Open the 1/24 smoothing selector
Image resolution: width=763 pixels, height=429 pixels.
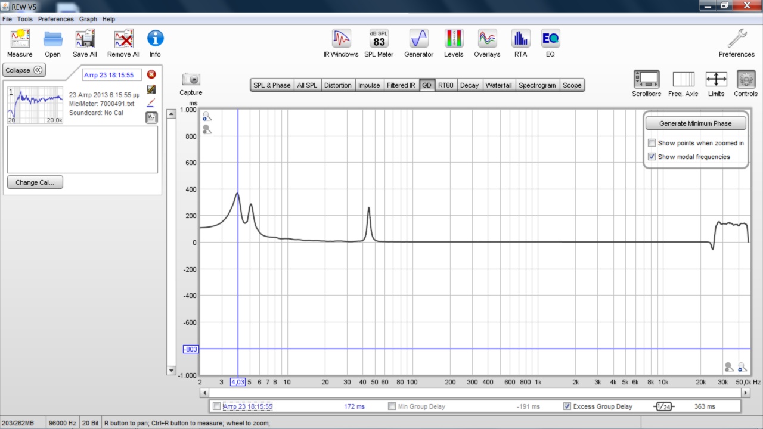(x=663, y=406)
